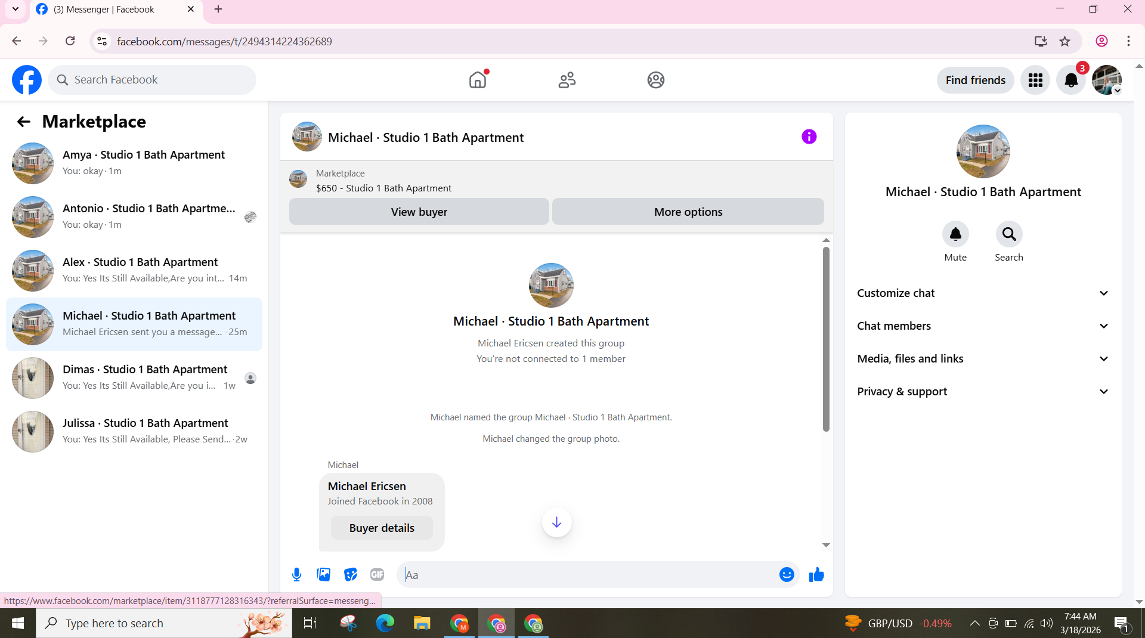Click the Search in conversation icon
The height and width of the screenshot is (638, 1145).
1009,234
